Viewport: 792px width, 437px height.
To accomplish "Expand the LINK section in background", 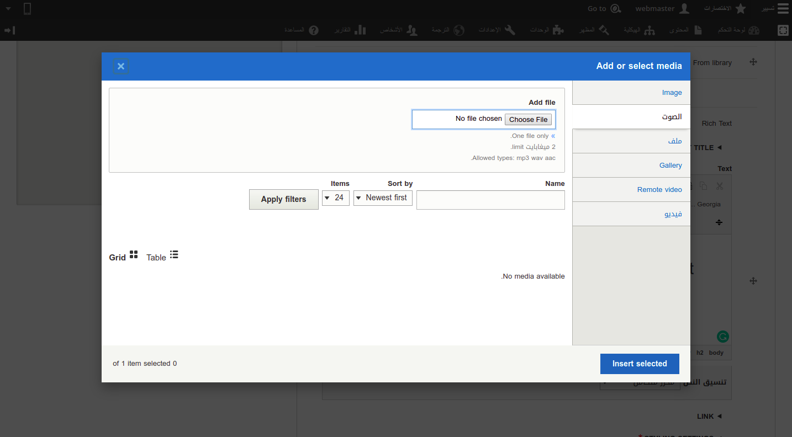I will pyautogui.click(x=710, y=417).
